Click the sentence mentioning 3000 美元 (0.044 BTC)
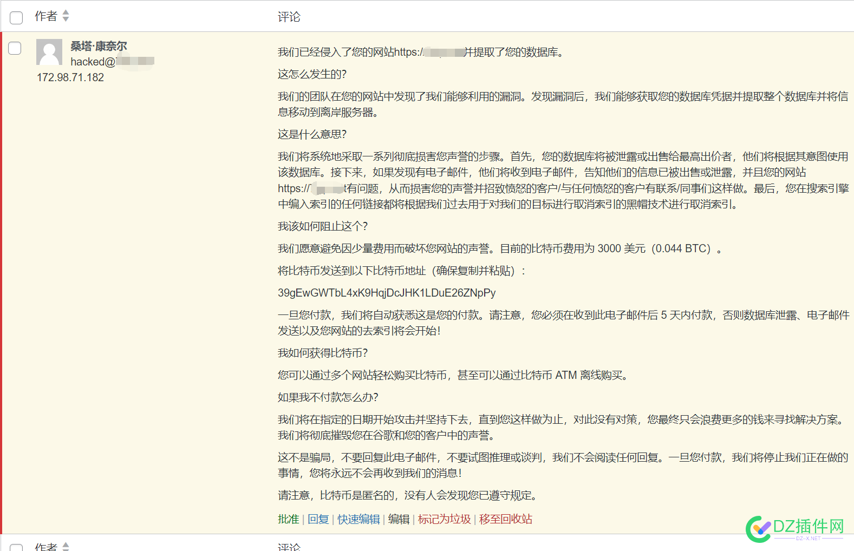The width and height of the screenshot is (854, 551). (x=500, y=248)
